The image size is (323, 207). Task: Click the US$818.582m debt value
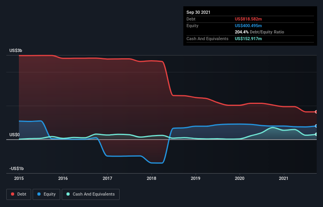coord(248,19)
